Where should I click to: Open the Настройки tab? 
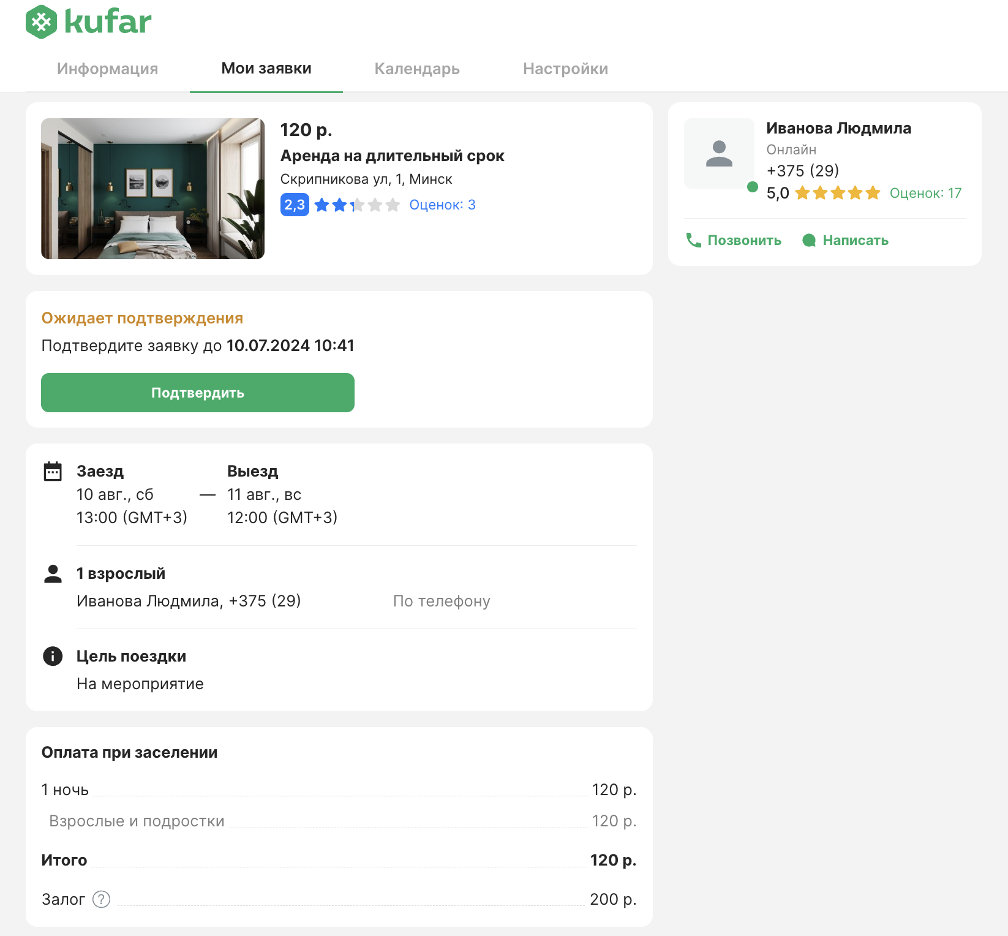tap(565, 69)
